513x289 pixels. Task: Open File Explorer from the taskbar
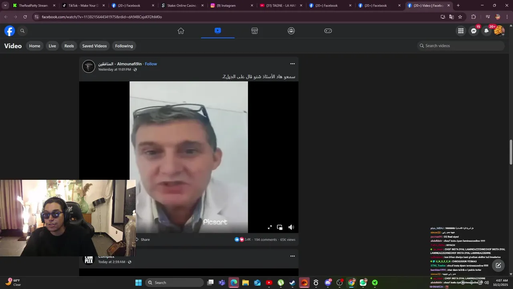pos(245,283)
